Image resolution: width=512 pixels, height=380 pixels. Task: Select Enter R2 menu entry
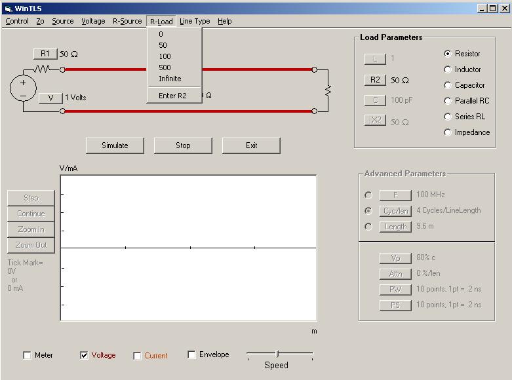(x=174, y=96)
